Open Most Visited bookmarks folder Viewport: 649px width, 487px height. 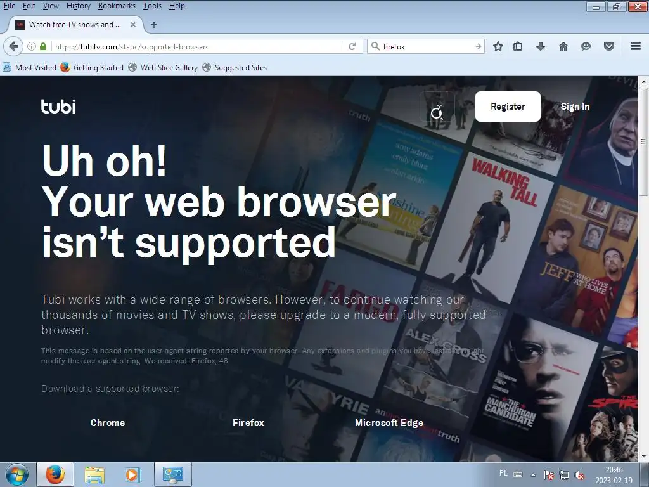(29, 67)
